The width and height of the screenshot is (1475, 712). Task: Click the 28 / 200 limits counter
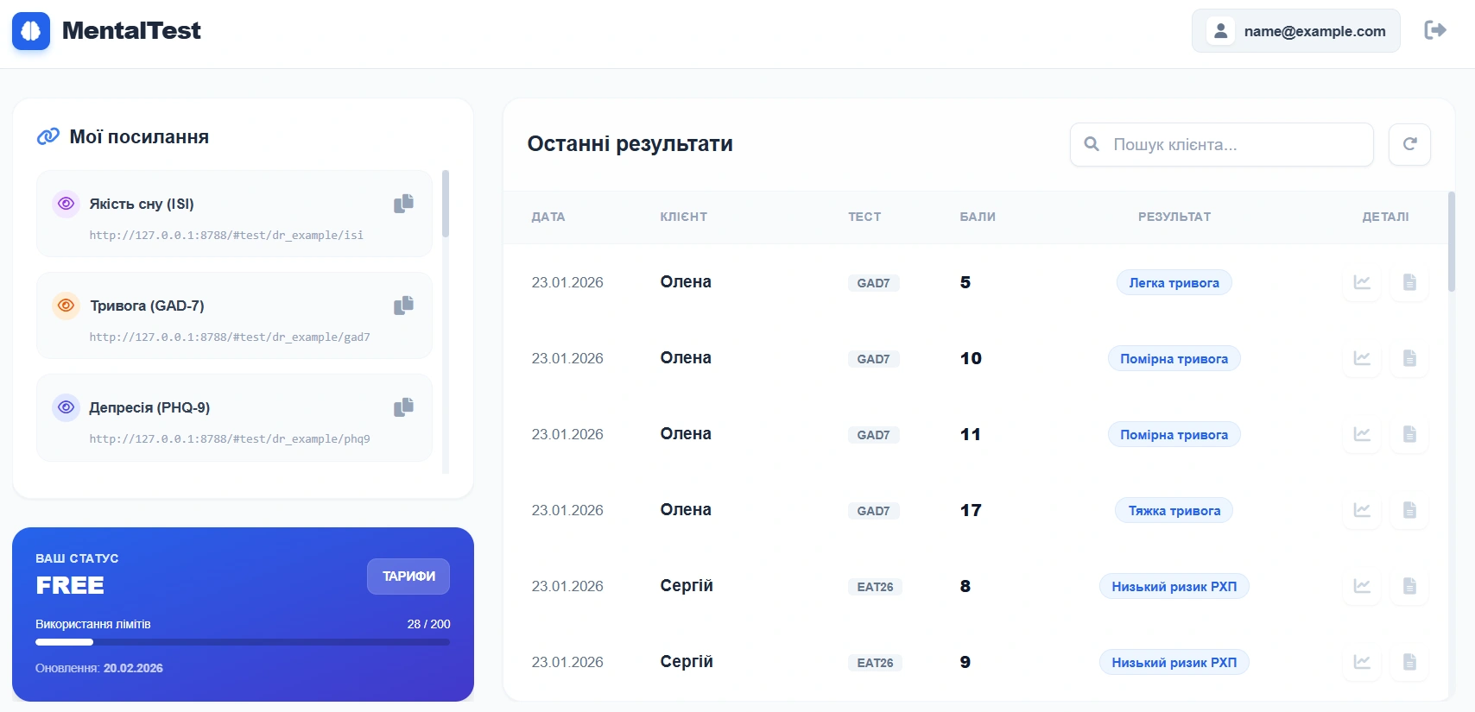(428, 624)
